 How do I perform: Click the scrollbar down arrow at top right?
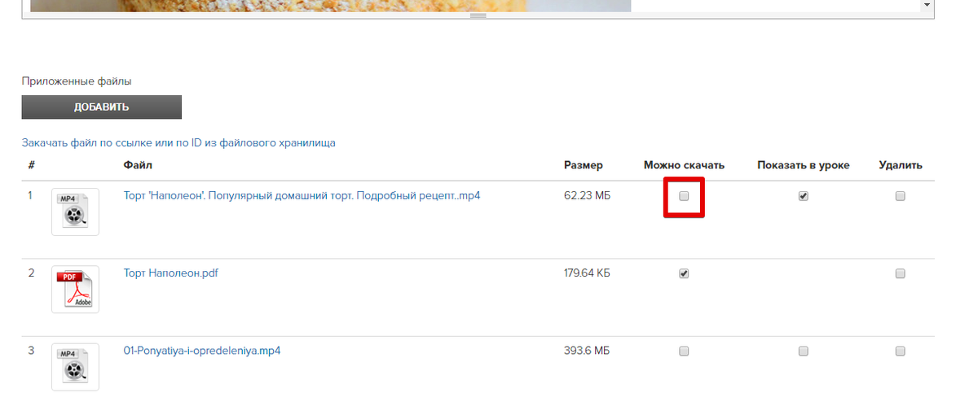point(927,5)
